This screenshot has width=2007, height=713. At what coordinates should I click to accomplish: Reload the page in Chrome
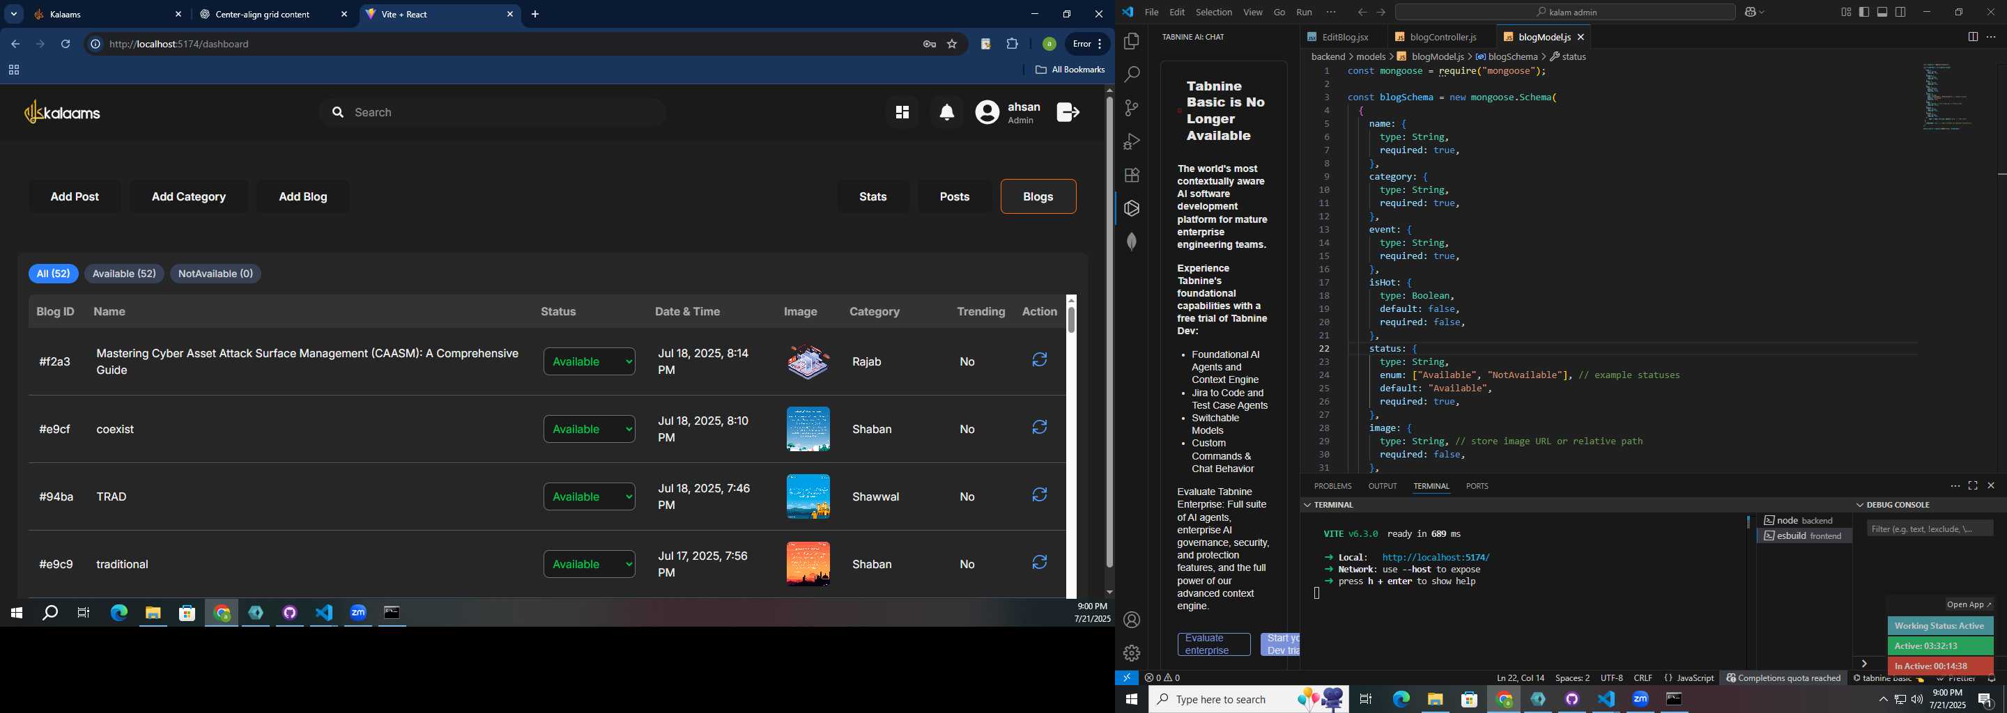pos(66,45)
